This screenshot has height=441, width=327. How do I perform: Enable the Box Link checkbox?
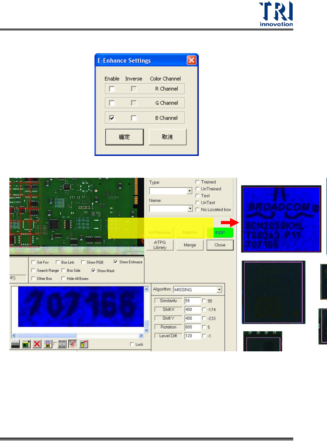click(58, 262)
